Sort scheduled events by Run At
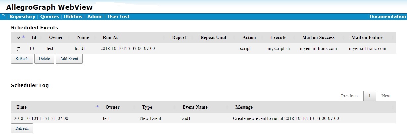This screenshot has height=136, width=407. point(110,37)
